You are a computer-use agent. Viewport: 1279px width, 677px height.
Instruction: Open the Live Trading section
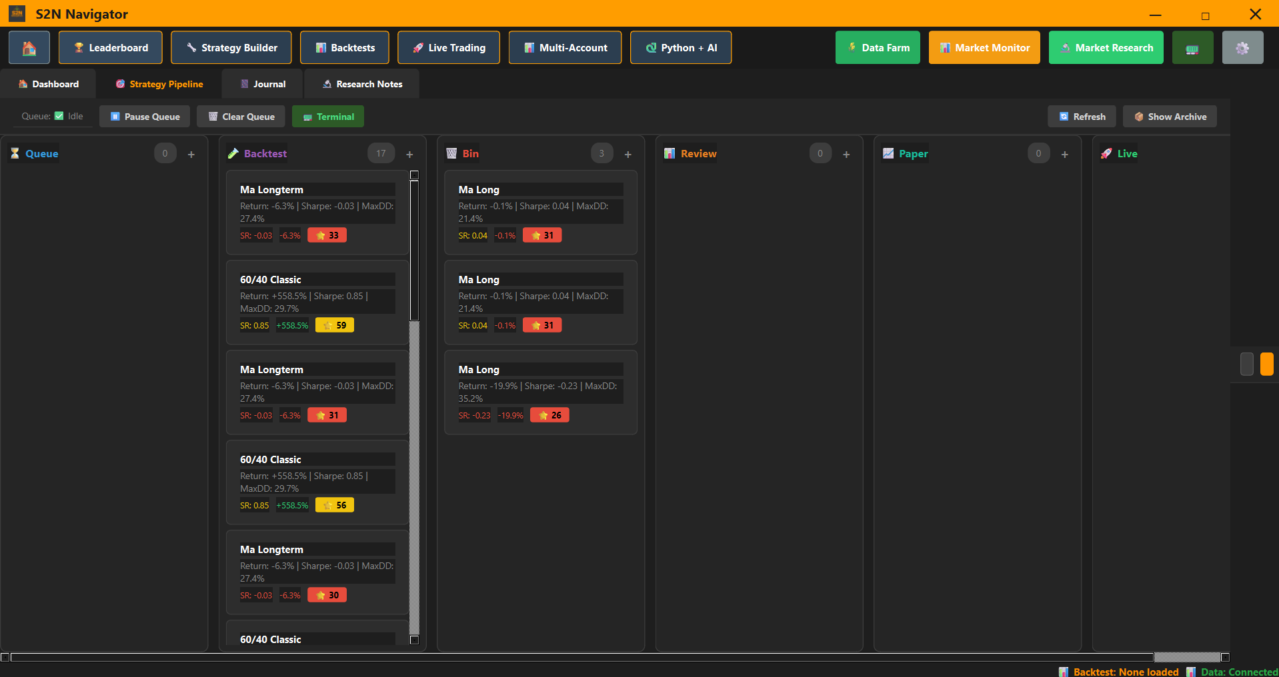[449, 48]
